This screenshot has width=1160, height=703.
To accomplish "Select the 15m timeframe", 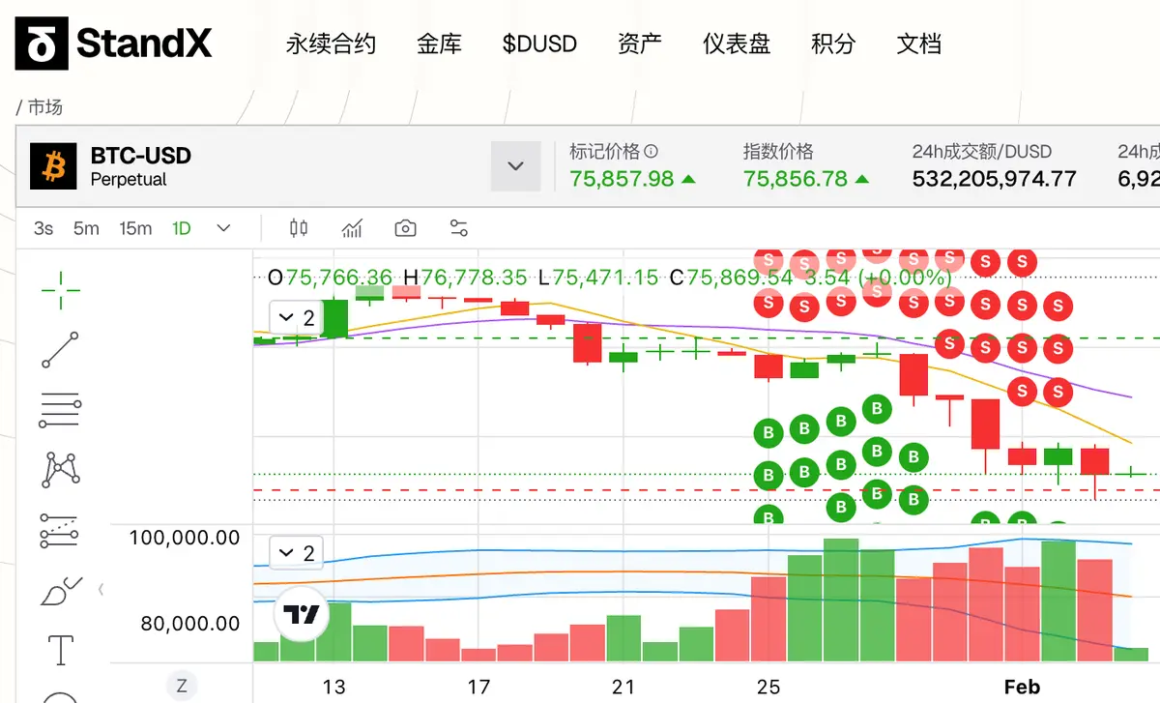I will (135, 228).
